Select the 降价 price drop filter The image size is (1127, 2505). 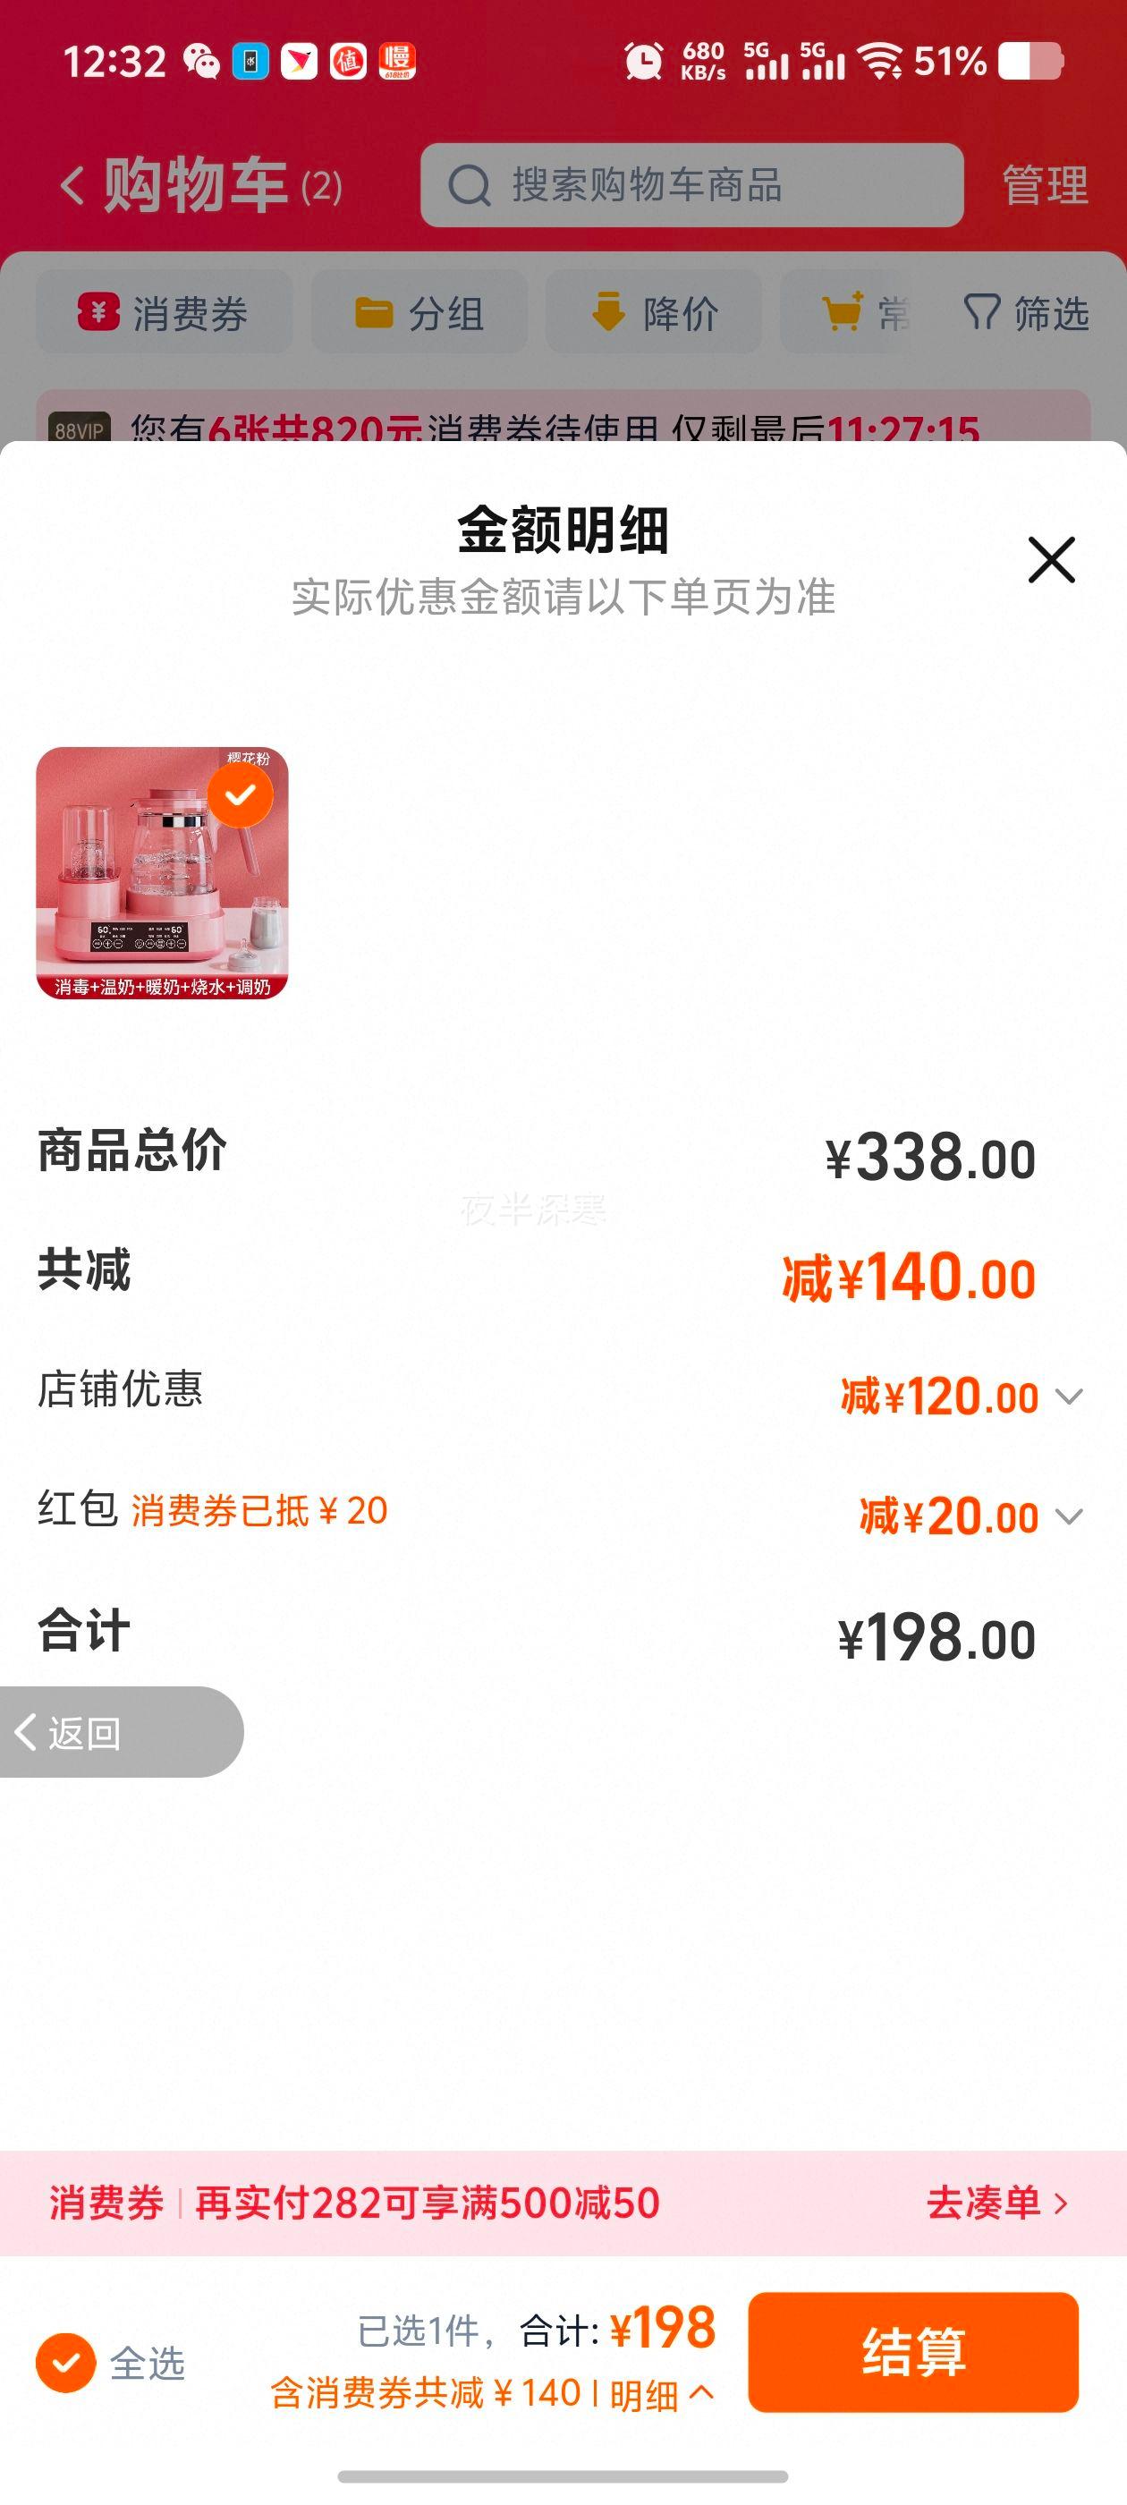click(x=654, y=313)
